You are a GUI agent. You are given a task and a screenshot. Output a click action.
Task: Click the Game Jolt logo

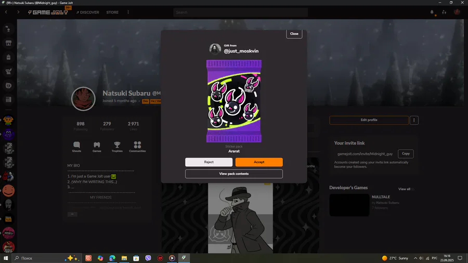pos(48,12)
